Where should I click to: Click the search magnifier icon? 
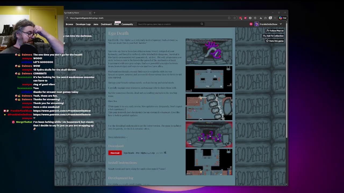click(202, 24)
